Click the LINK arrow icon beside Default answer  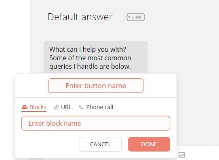pyautogui.click(x=128, y=17)
